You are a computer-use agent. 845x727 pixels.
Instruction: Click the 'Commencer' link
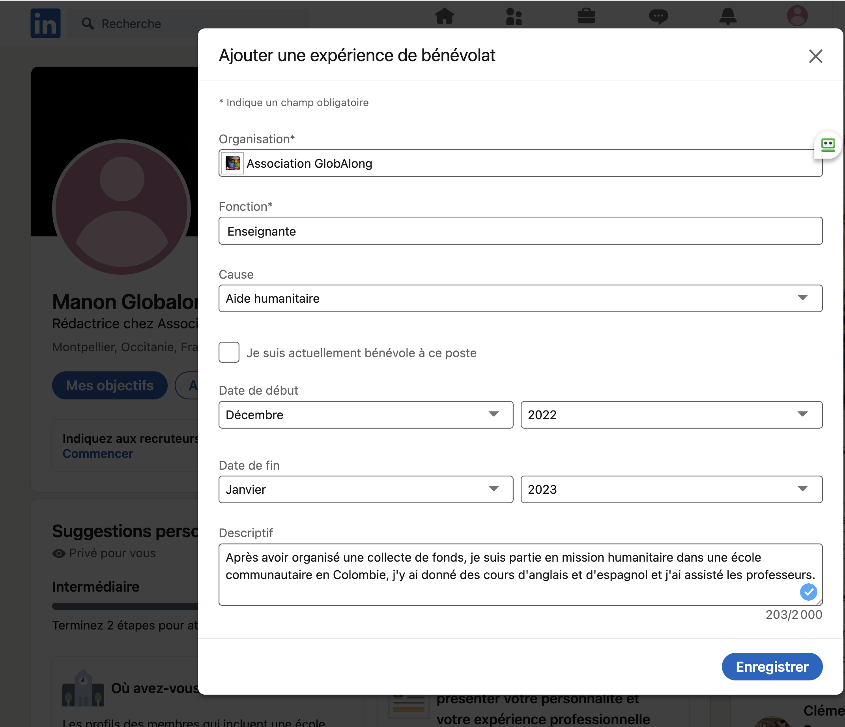(x=98, y=453)
